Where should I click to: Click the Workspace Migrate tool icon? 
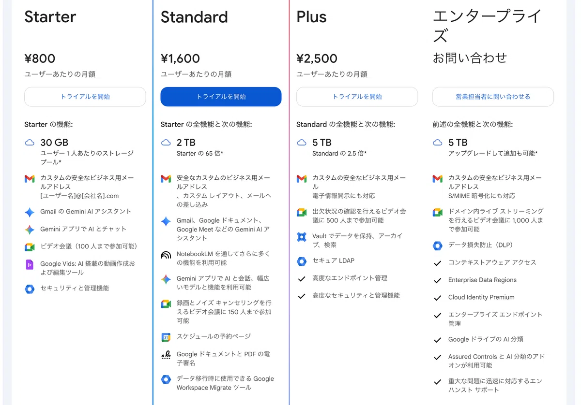tap(166, 380)
